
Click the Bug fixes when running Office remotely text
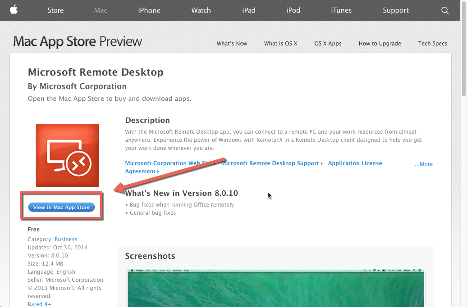tap(182, 205)
